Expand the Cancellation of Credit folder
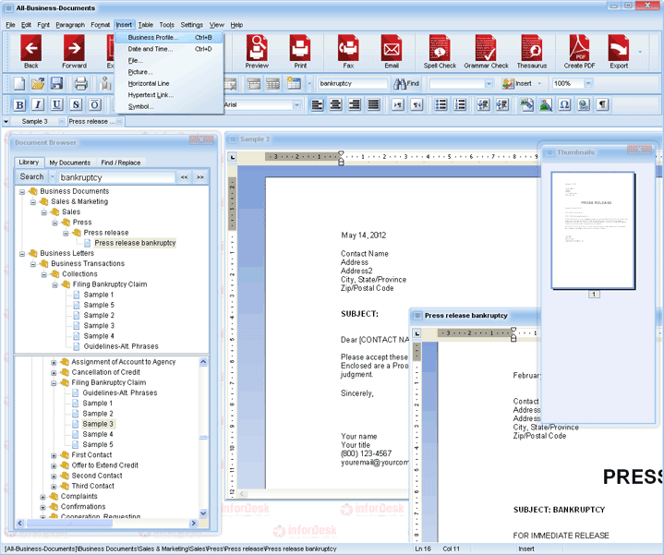Screen dimensions: 664x555 pyautogui.click(x=54, y=373)
